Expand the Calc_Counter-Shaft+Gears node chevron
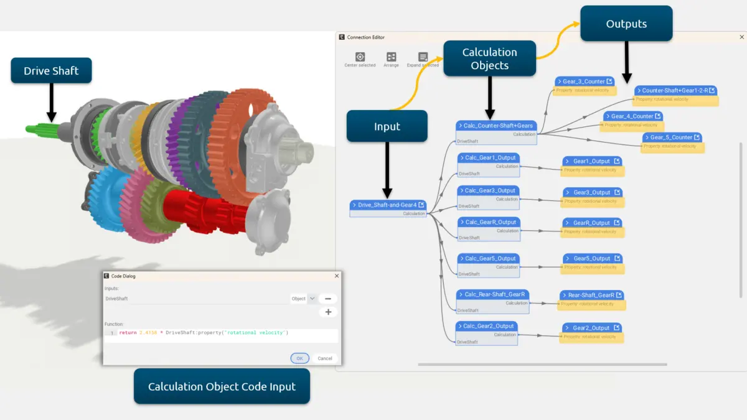The height and width of the screenshot is (420, 747). point(460,126)
